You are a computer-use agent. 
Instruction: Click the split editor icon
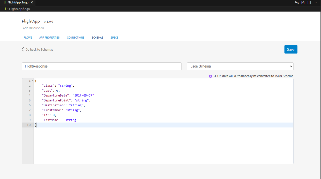(x=309, y=2)
